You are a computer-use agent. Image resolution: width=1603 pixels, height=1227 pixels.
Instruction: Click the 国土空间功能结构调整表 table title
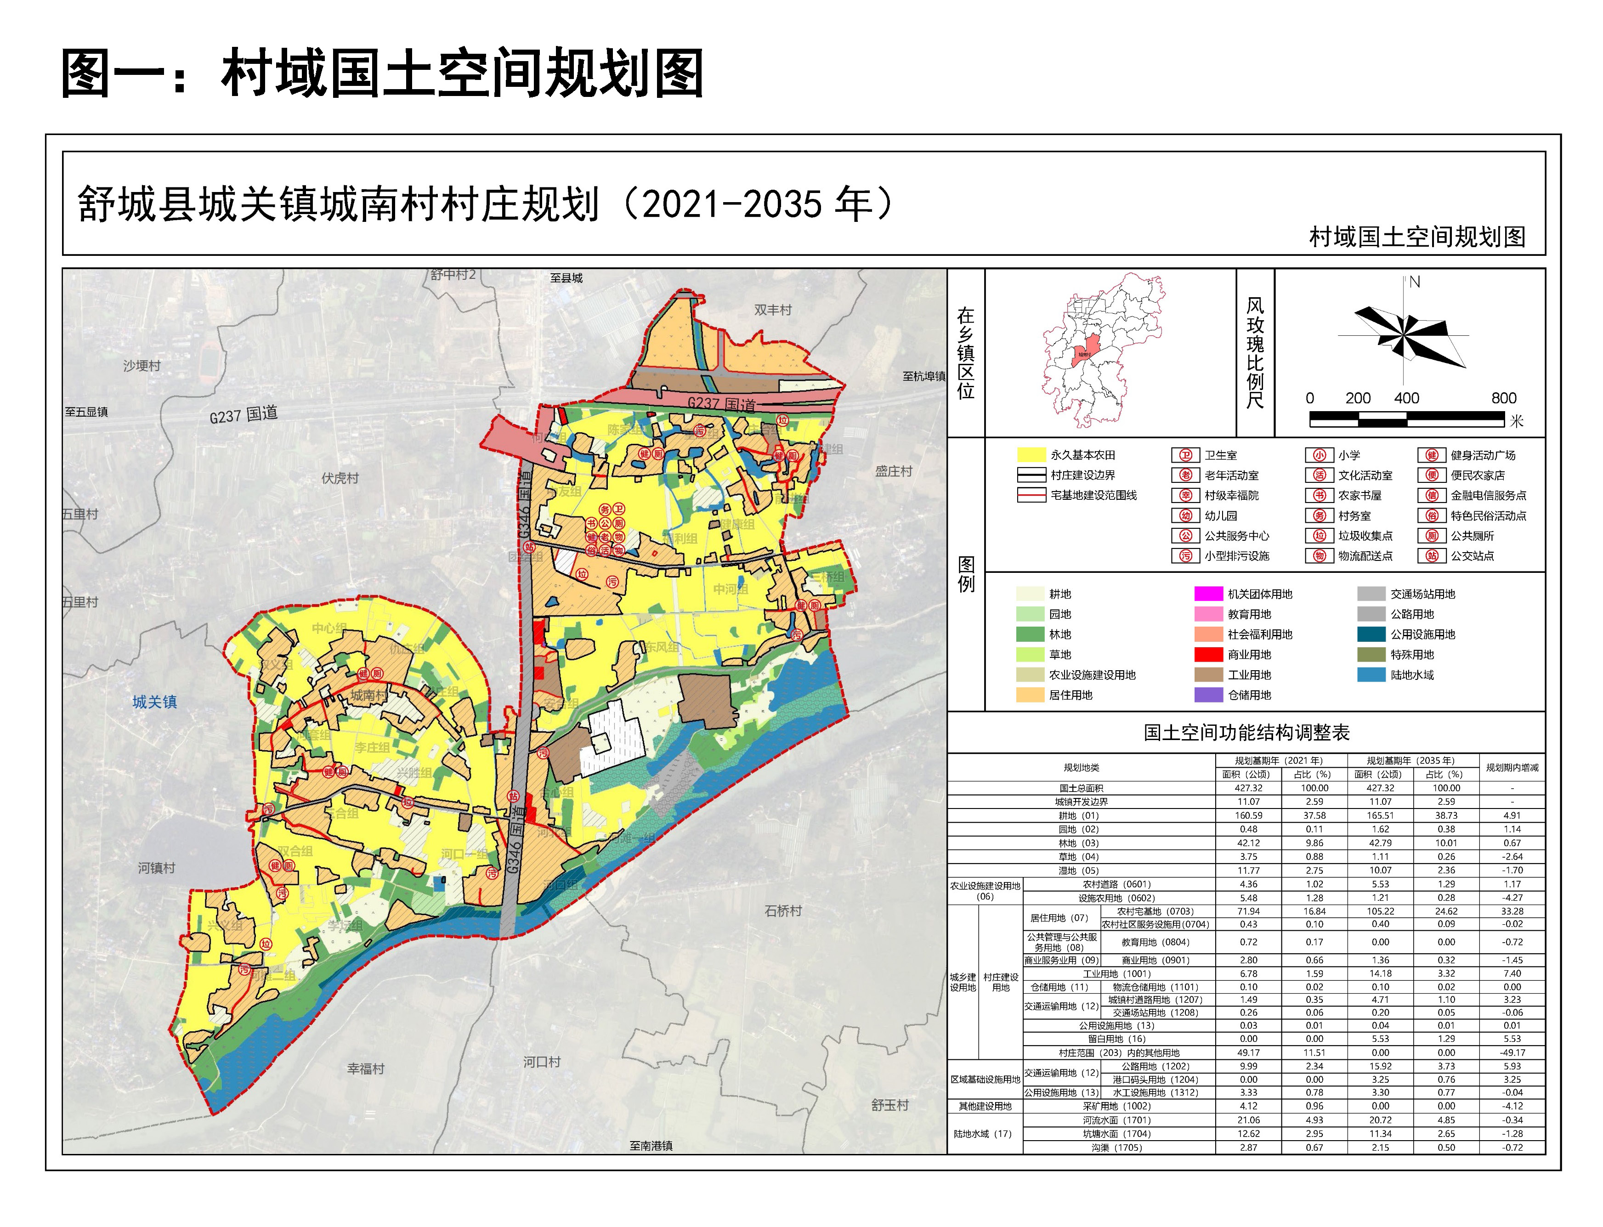pyautogui.click(x=1246, y=733)
